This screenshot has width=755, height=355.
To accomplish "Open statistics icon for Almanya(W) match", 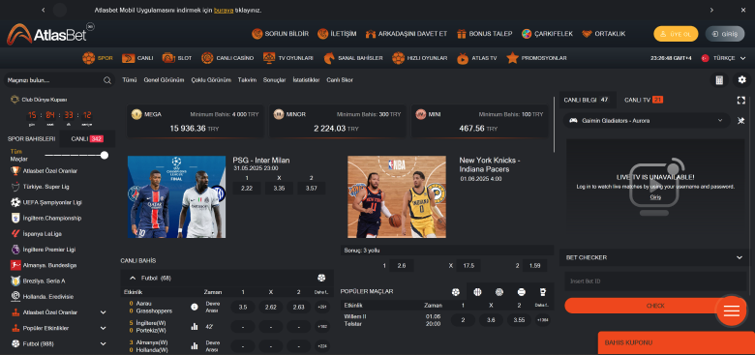I will [195, 345].
